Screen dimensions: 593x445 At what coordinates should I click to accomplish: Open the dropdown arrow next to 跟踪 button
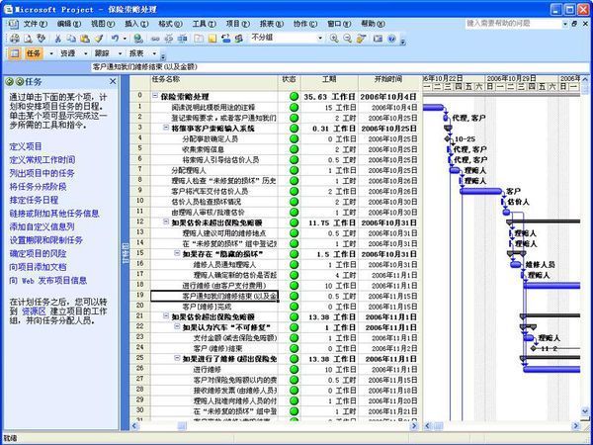(x=120, y=53)
